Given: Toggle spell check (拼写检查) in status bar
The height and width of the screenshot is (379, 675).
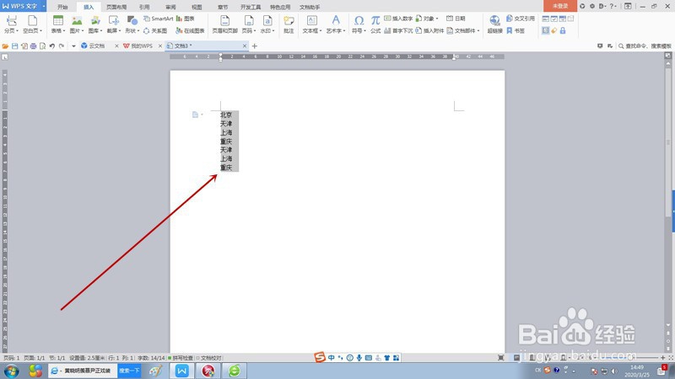Looking at the screenshot, I should 181,357.
